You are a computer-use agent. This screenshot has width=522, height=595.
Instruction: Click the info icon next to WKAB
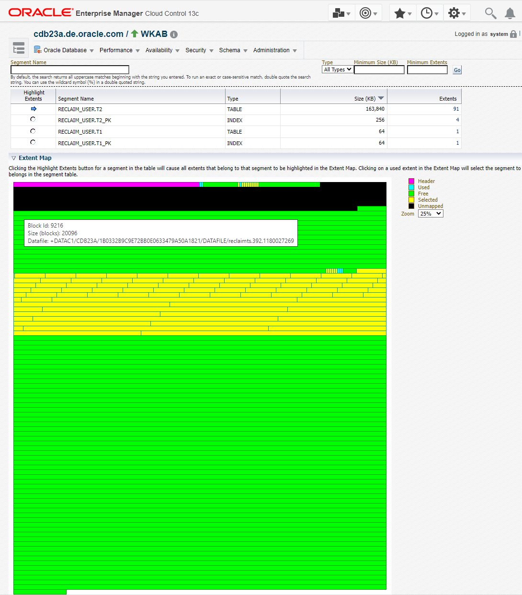[x=174, y=34]
